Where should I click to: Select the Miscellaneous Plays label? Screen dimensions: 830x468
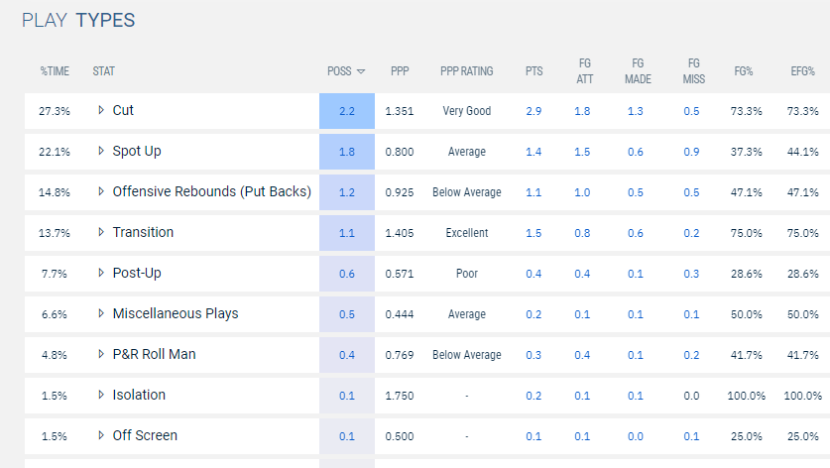click(176, 313)
